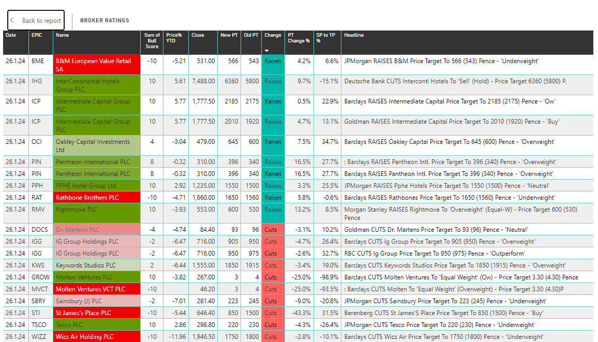Select the RBC CUTS Ig Group headline
The image size is (598, 342).
coord(435,253)
